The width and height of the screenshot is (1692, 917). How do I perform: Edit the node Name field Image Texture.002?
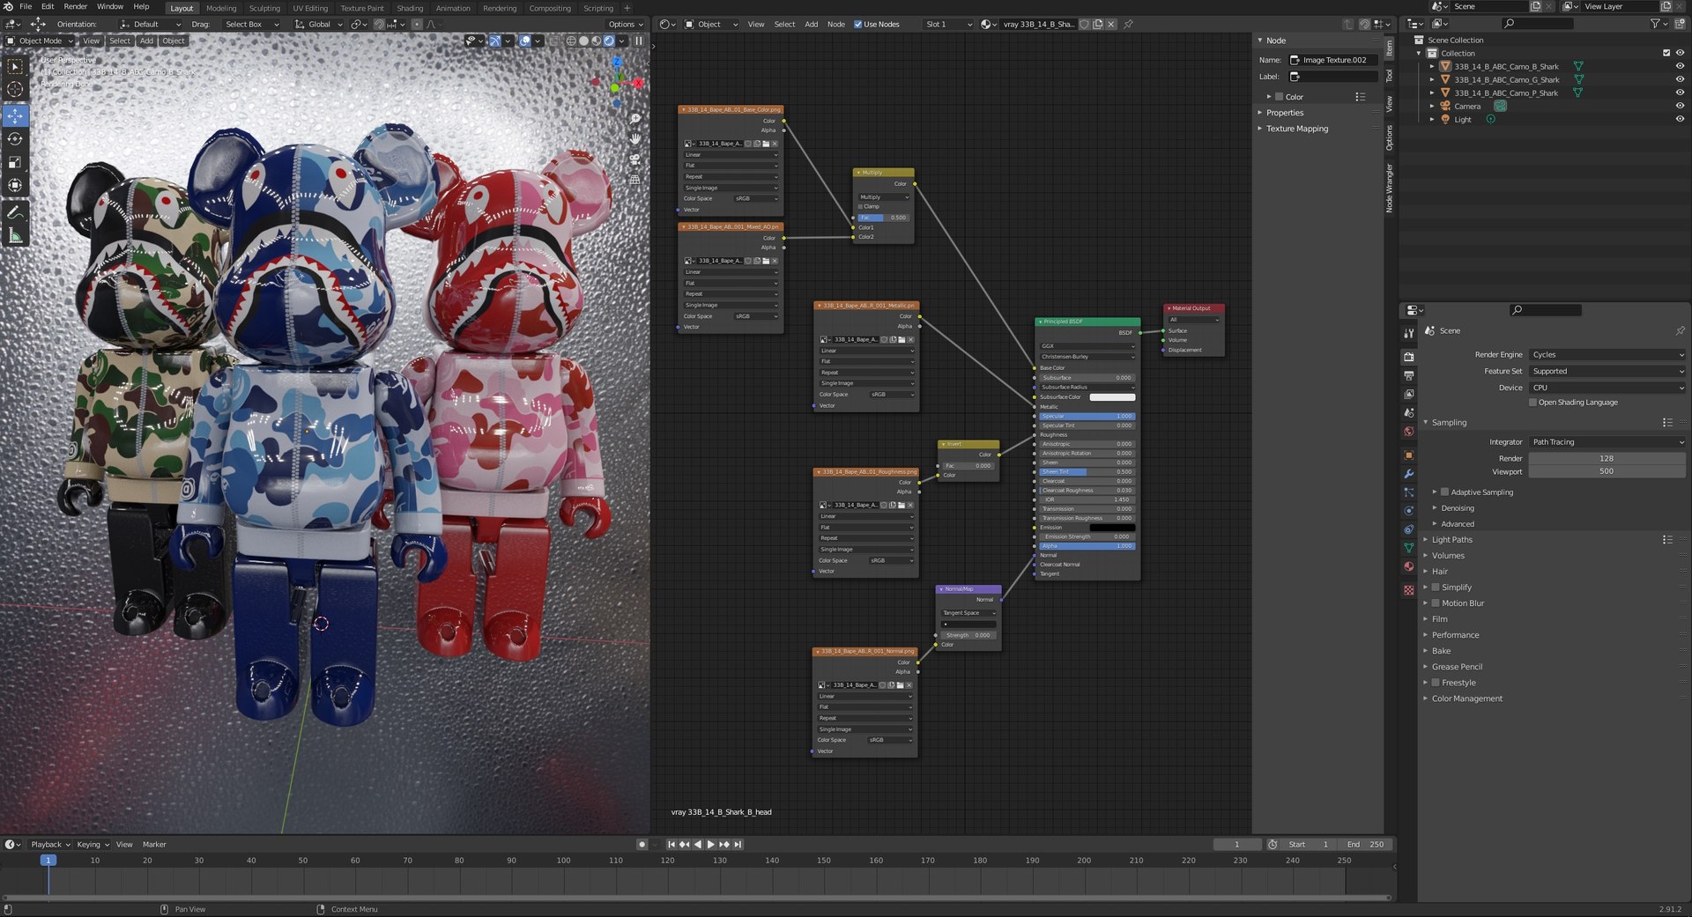click(x=1333, y=60)
